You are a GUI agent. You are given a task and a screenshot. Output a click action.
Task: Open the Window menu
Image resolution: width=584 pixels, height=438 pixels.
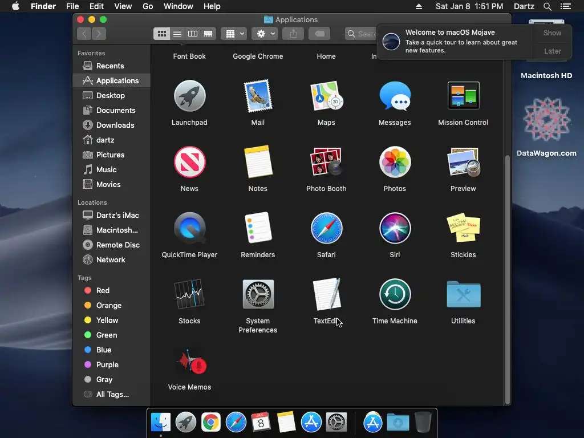[x=179, y=6]
